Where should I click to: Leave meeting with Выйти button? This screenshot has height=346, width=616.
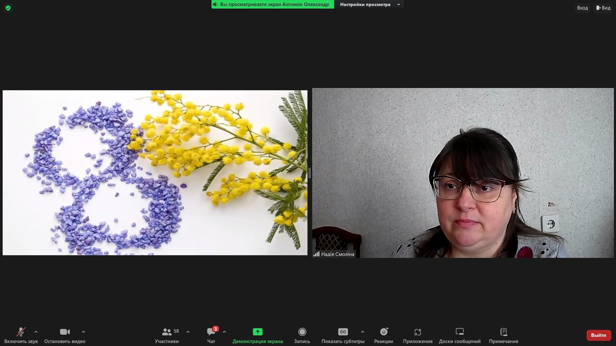[x=599, y=335]
